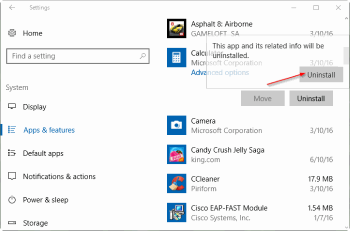Select Asphalt 8: Airborne entry text
Viewport: 350px width, 231px height.
click(221, 24)
